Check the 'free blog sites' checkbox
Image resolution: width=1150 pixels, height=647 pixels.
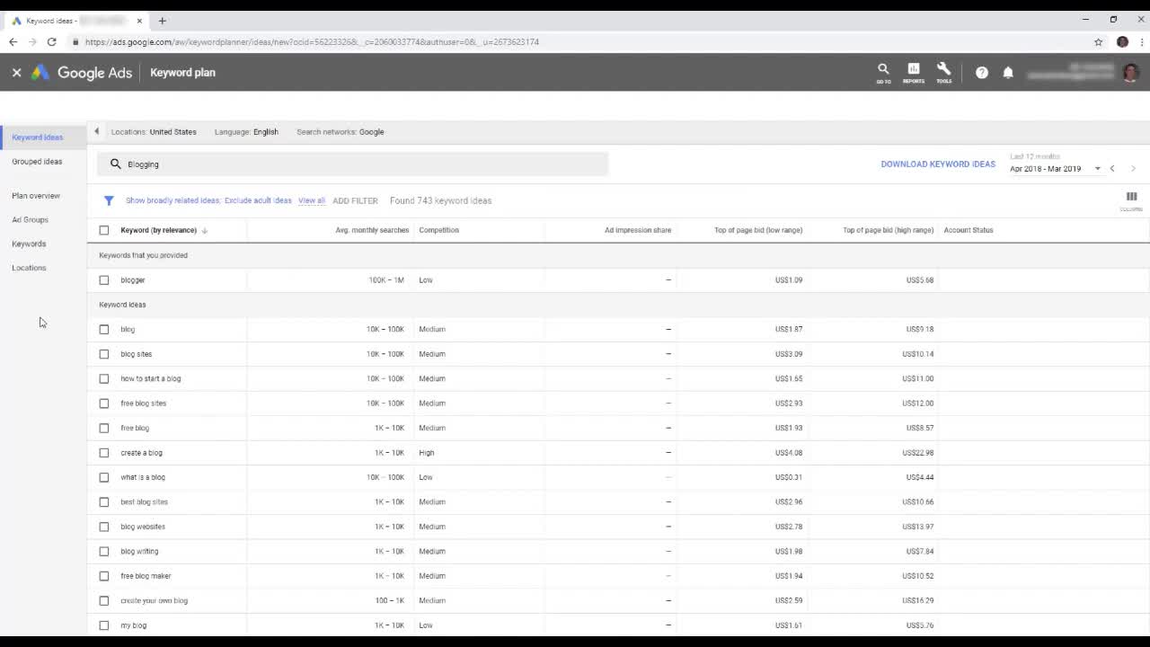[104, 403]
